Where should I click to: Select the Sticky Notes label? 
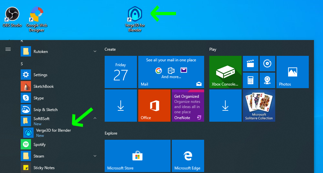pos(44,168)
